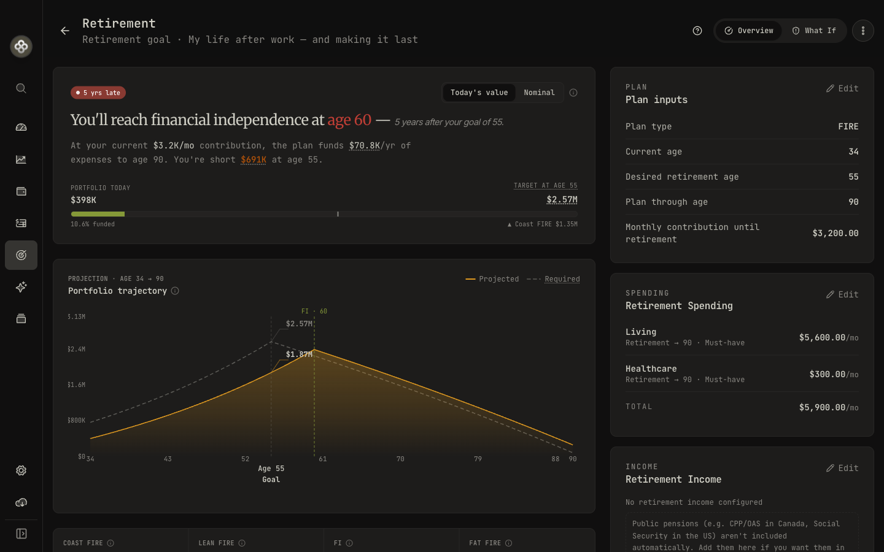Open the dashboard gauge icon in sidebar
Image resolution: width=884 pixels, height=552 pixels.
(21, 128)
